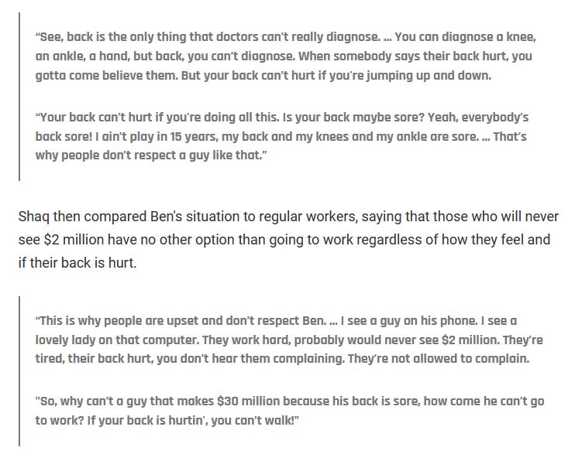Click the quote paragraph starting "See, back is"
Screen dimensions: 575x461
pos(285,56)
